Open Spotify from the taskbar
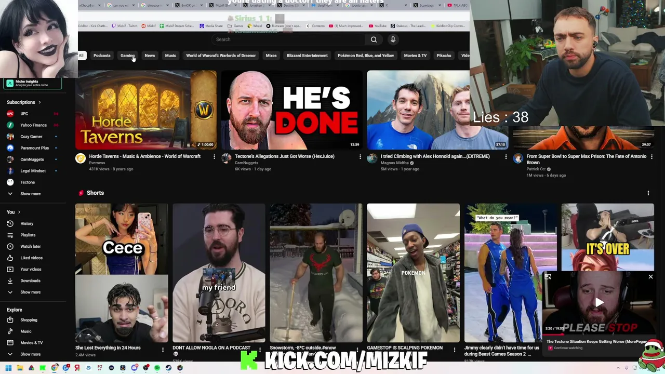Viewport: 665px width, 374px height. (x=157, y=368)
